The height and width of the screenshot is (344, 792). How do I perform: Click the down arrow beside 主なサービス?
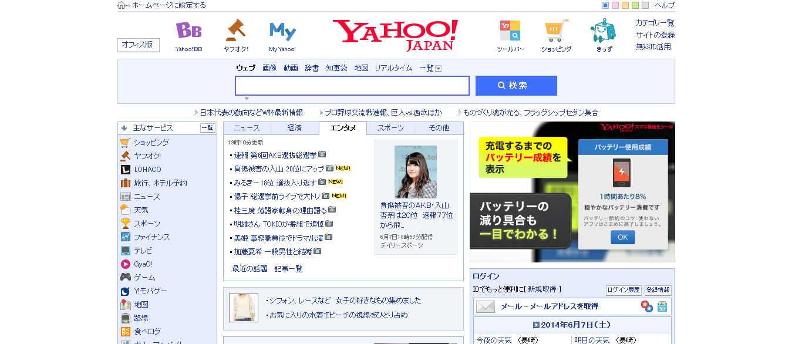click(x=124, y=128)
